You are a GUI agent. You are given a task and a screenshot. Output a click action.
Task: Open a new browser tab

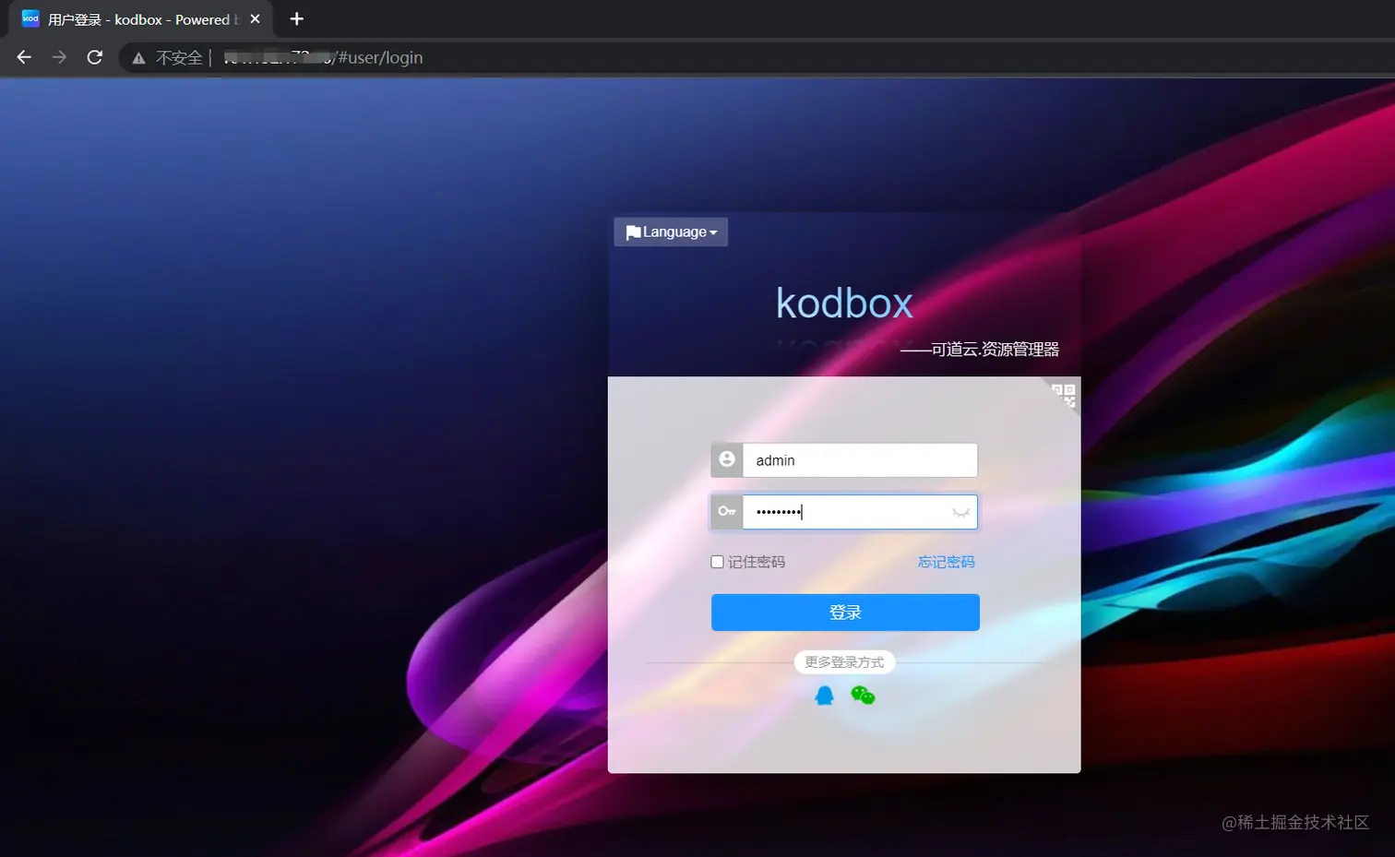(x=296, y=18)
